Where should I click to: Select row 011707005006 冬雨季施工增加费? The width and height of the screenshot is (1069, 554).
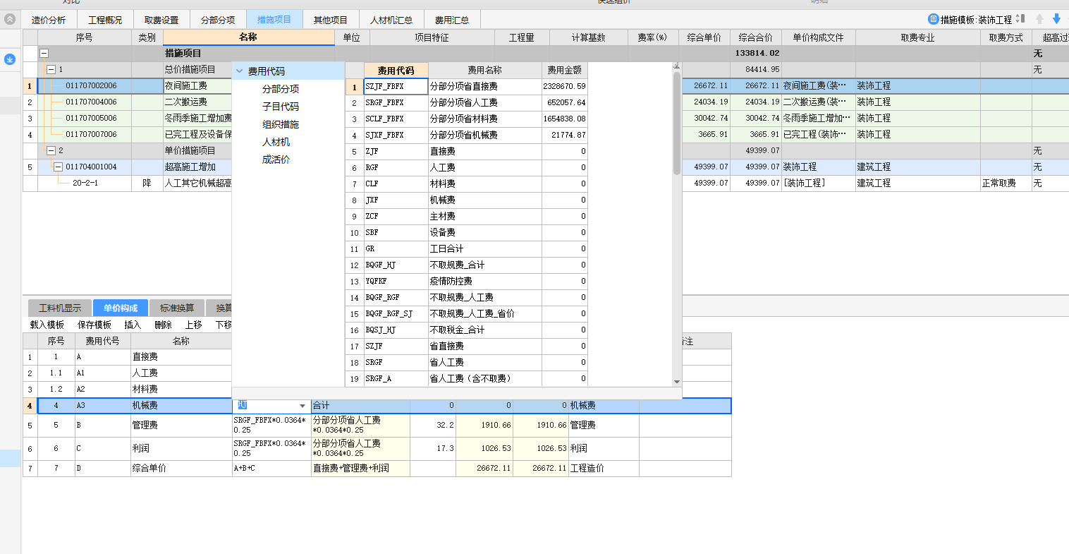click(x=128, y=118)
